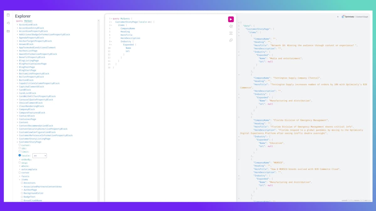376x211 pixels.
Task: Uncheck the locale: argument checkbox
Action: (20, 155)
